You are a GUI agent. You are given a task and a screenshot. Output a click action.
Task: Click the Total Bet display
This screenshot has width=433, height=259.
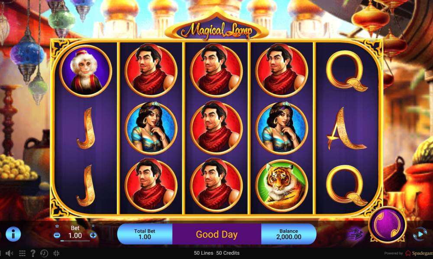pos(145,234)
